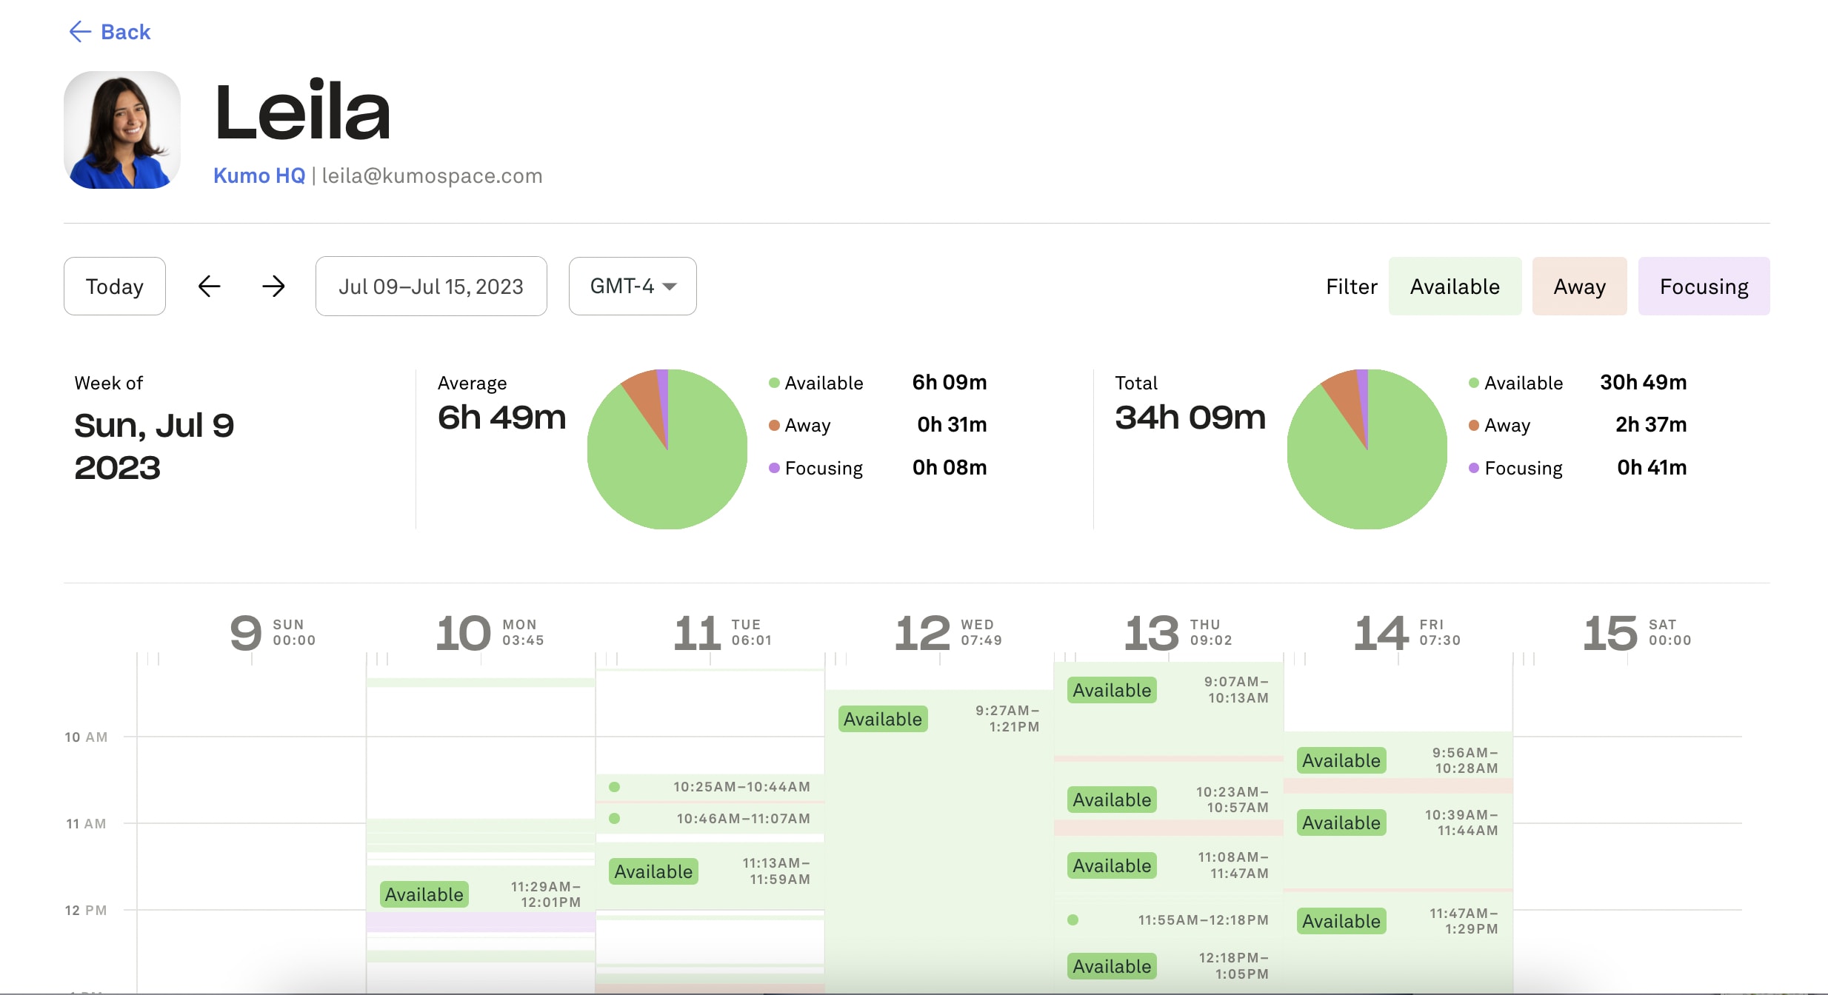Click green dot on 11:55AM–12:18PM slot
The image size is (1828, 995).
tap(1073, 920)
